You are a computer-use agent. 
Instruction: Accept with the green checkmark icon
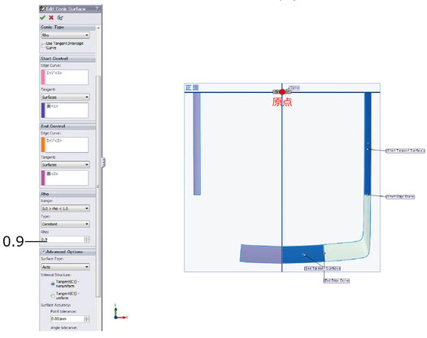(x=42, y=18)
